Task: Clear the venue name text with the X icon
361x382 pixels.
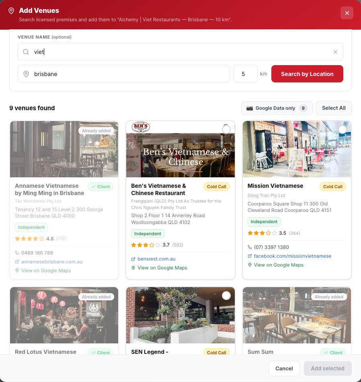Action: pos(335,51)
